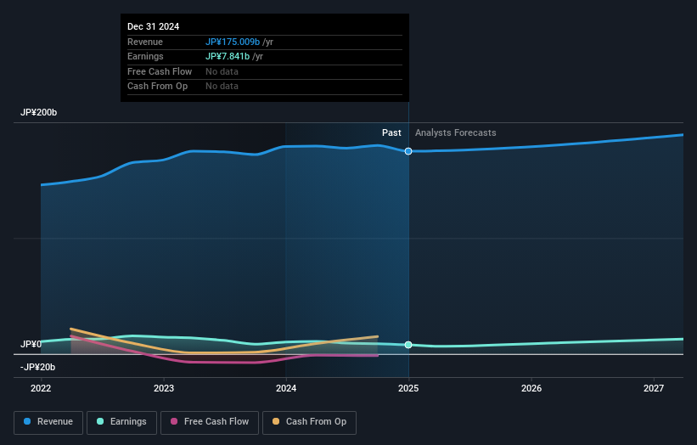The height and width of the screenshot is (445, 697).
Task: Click the Earnings tooltip row label
Action: (145, 56)
